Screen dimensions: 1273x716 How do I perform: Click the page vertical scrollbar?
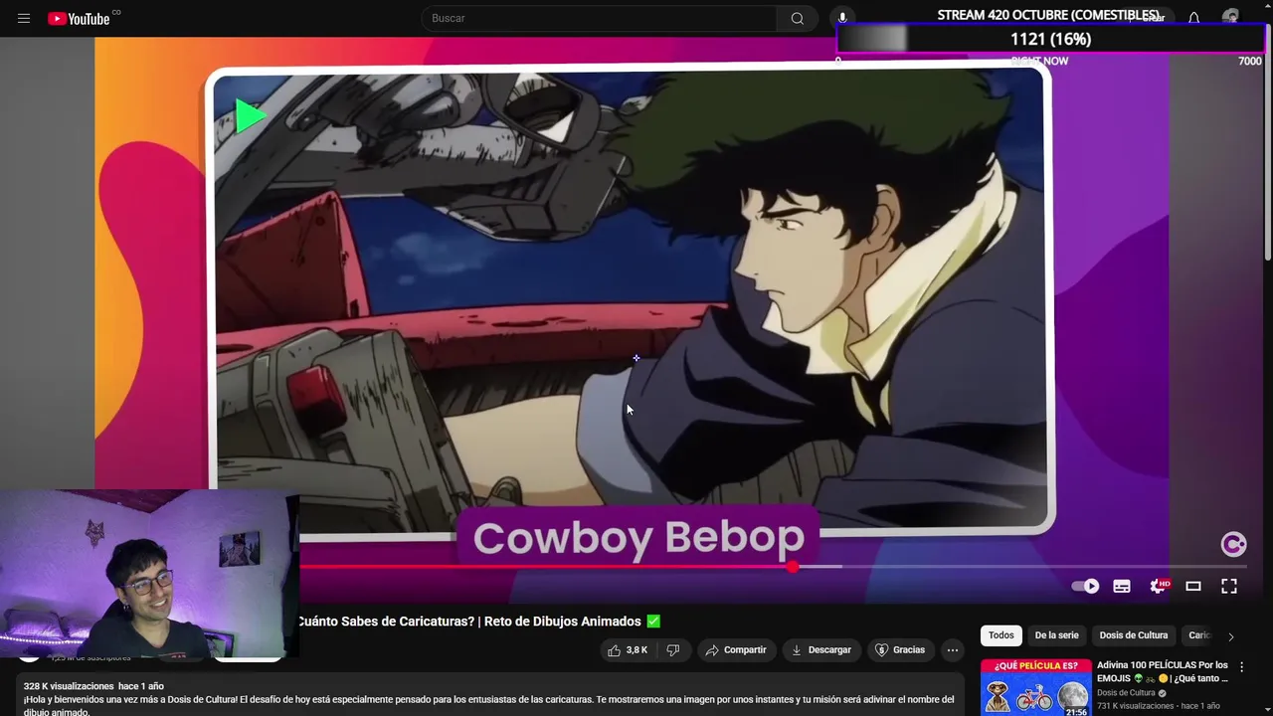(1268, 149)
